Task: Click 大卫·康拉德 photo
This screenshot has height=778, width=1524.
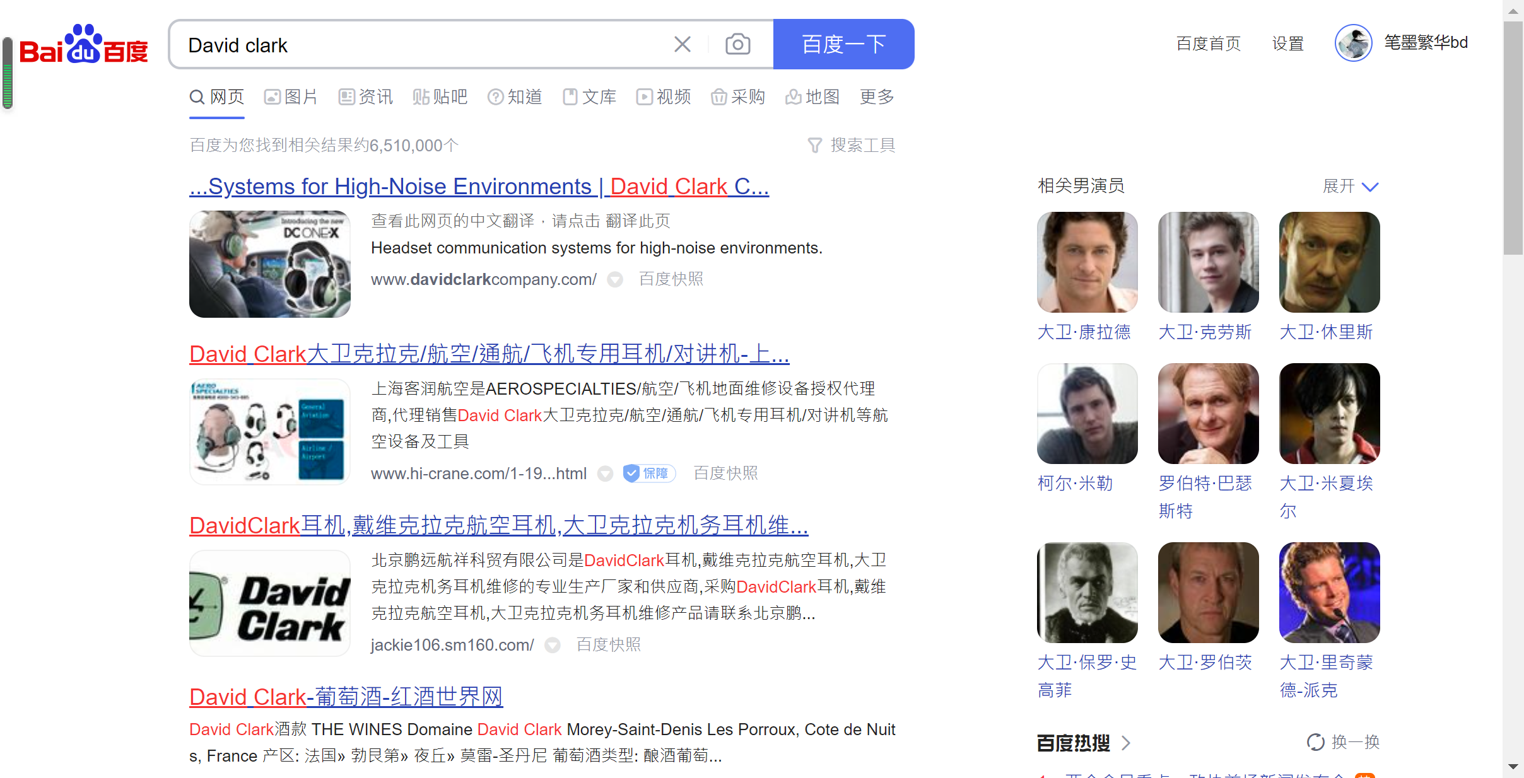Action: [1087, 262]
